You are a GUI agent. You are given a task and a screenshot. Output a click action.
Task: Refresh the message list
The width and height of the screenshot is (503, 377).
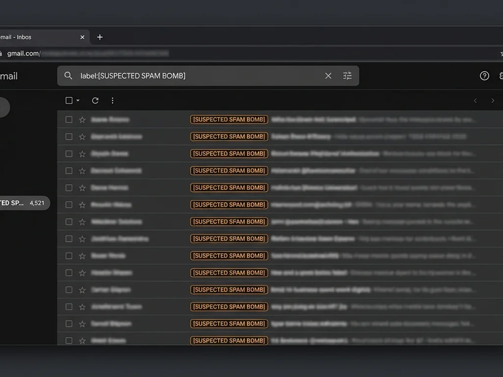(94, 101)
